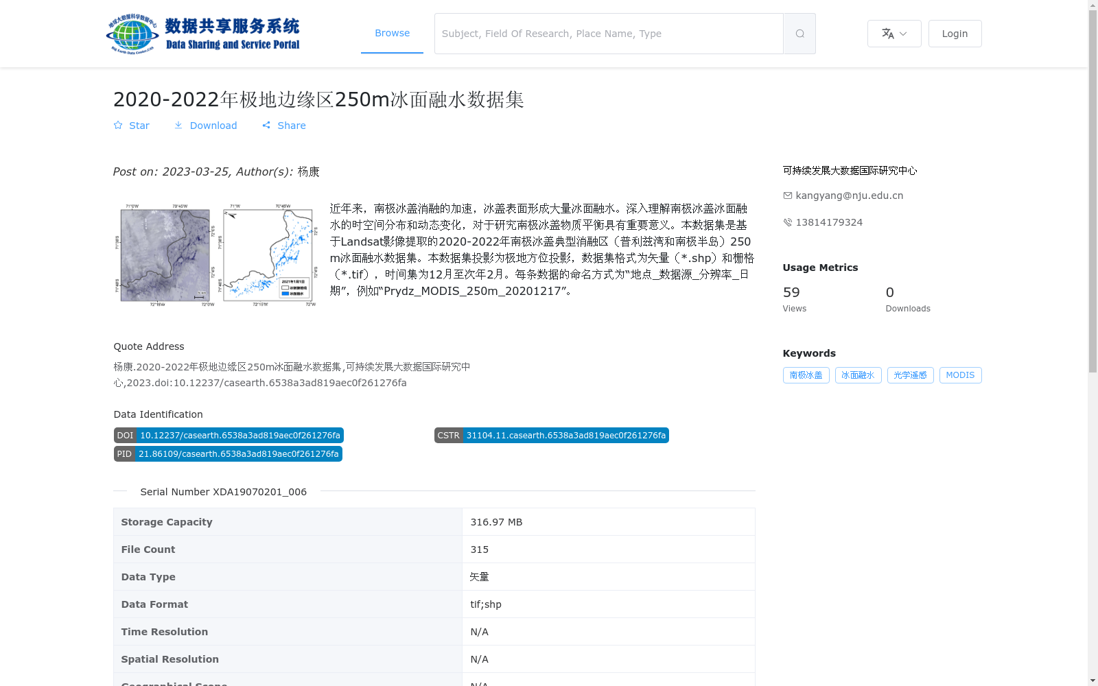Click the DOI identifier badge
The width and height of the screenshot is (1098, 686).
[229, 436]
